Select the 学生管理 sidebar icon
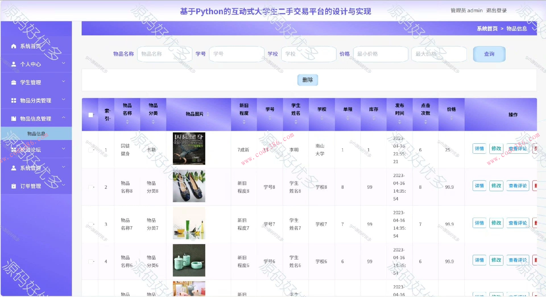Viewport: 546px width, 297px height. pyautogui.click(x=13, y=82)
